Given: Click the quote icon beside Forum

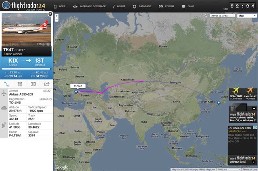Looking at the screenshot, I should (161, 6).
